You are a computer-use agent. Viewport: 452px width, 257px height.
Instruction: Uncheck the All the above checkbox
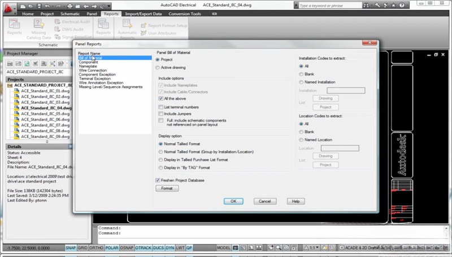pos(161,99)
